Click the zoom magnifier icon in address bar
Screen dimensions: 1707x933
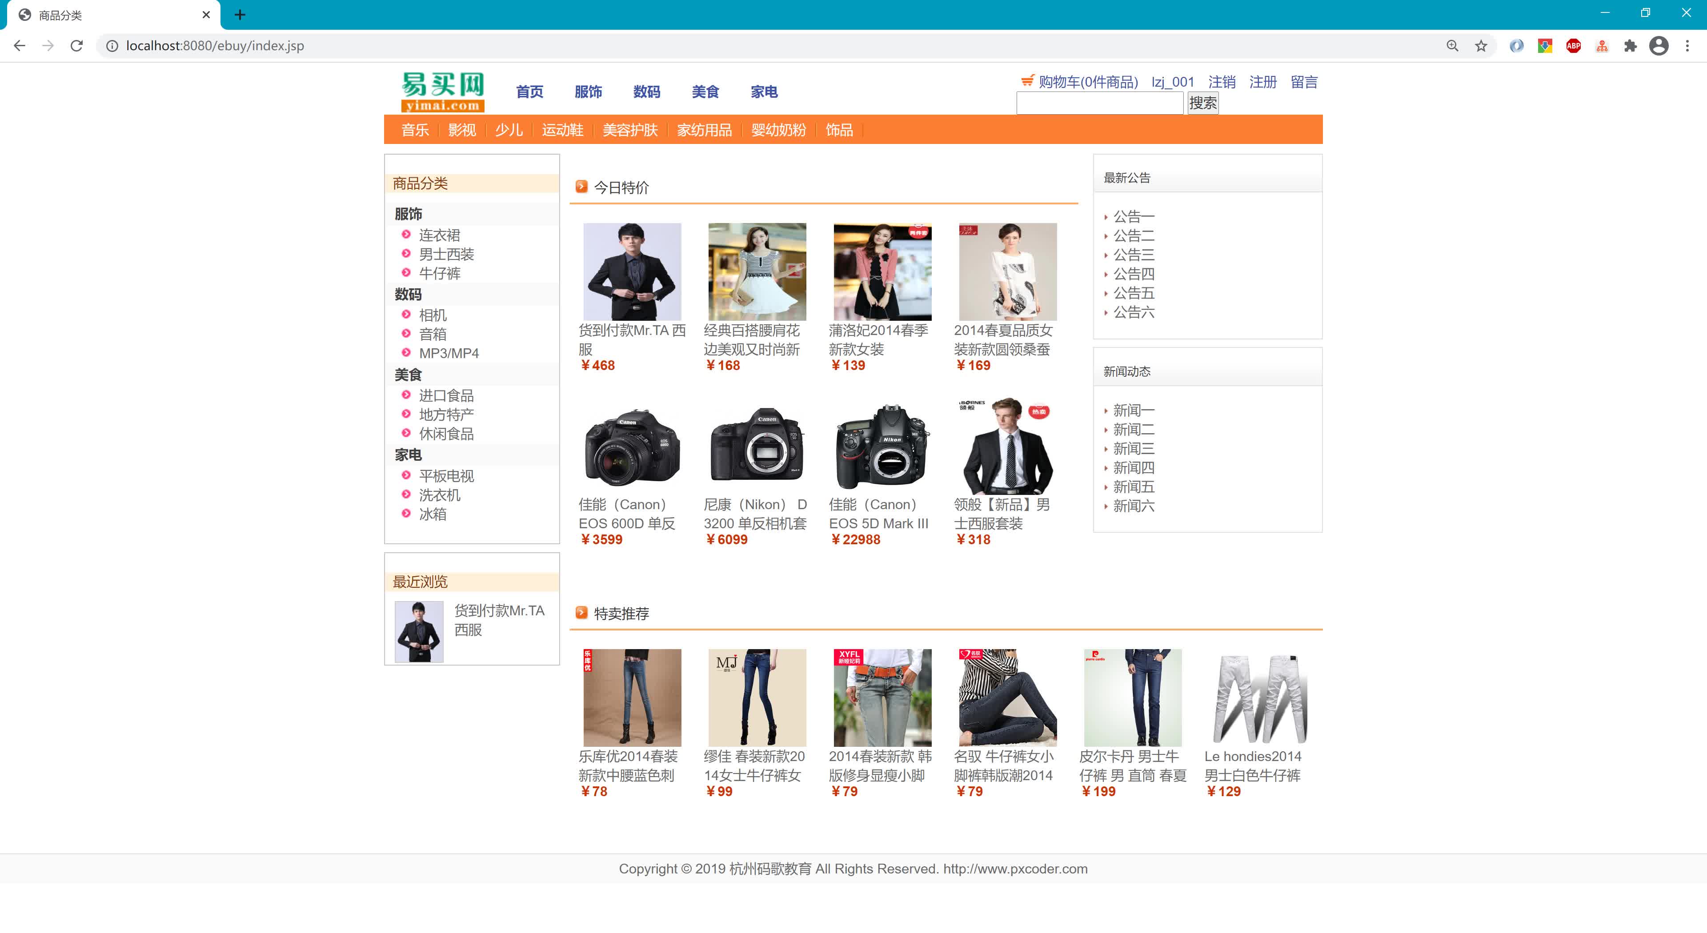tap(1453, 46)
